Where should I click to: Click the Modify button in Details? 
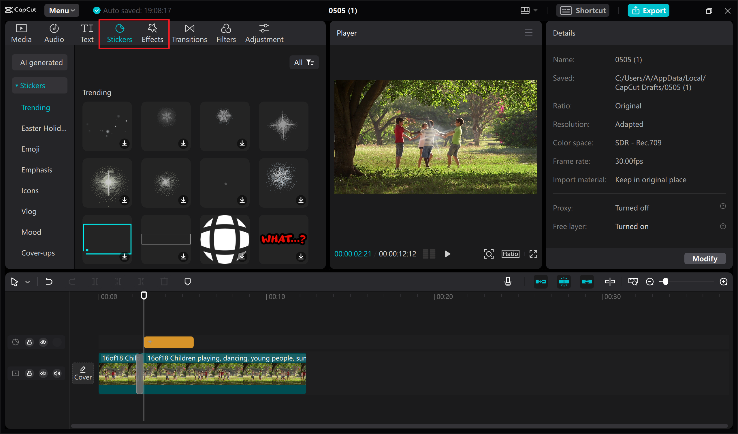[704, 259]
